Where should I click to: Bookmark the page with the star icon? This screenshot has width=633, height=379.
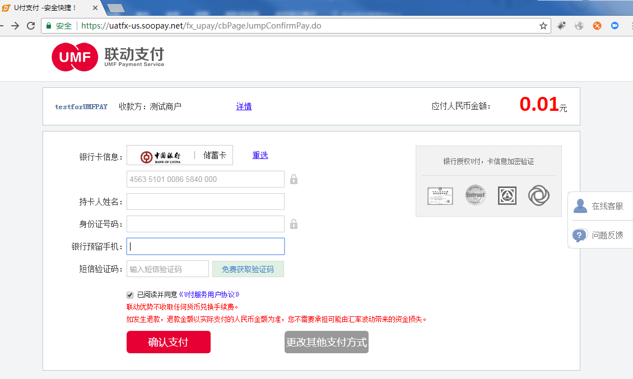pos(544,25)
